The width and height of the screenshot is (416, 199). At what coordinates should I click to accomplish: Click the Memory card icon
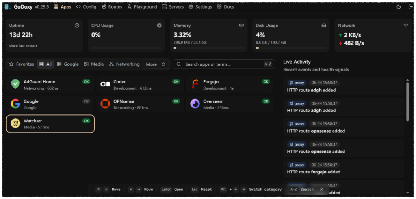point(241,26)
